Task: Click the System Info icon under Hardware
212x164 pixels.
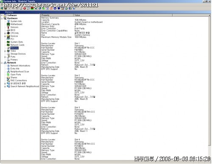Action: [x=8, y=21]
